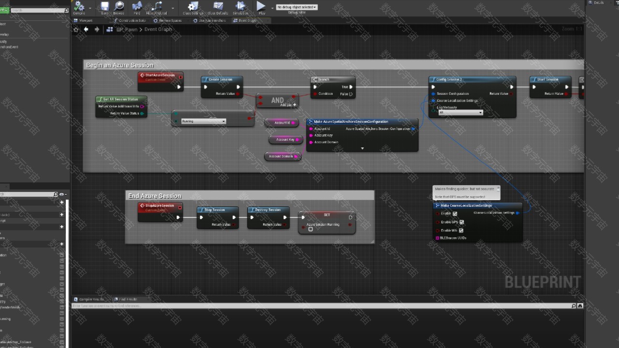The width and height of the screenshot is (619, 348).
Task: Select the Stop Session node header
Action: [218, 210]
